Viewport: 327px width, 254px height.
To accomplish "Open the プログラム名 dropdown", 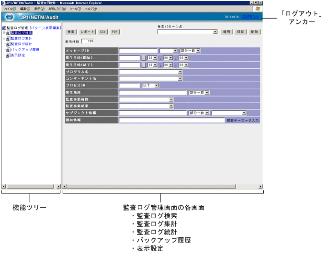I will pos(180,72).
